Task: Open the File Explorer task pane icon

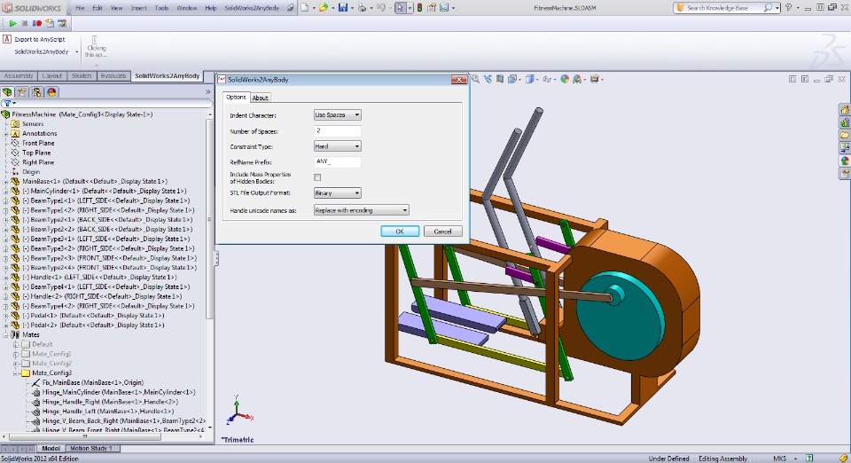Action: (845, 135)
